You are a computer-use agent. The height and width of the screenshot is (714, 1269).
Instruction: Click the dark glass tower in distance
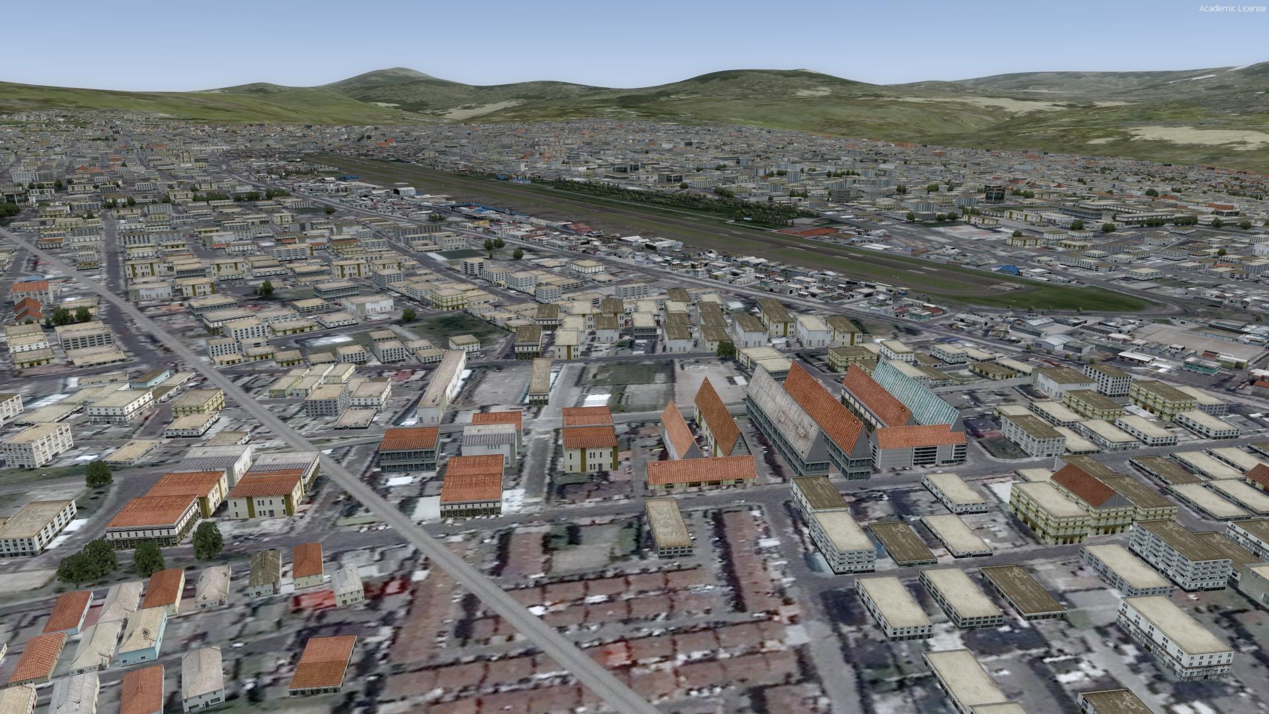click(993, 193)
